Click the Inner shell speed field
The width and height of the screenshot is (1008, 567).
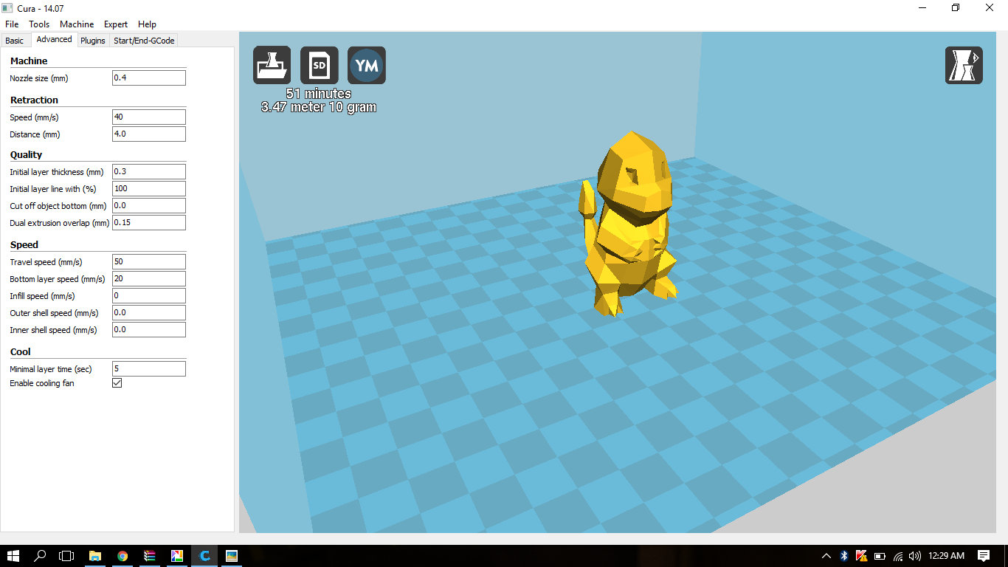click(x=148, y=329)
